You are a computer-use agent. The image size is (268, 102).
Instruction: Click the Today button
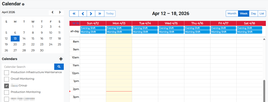110,14
